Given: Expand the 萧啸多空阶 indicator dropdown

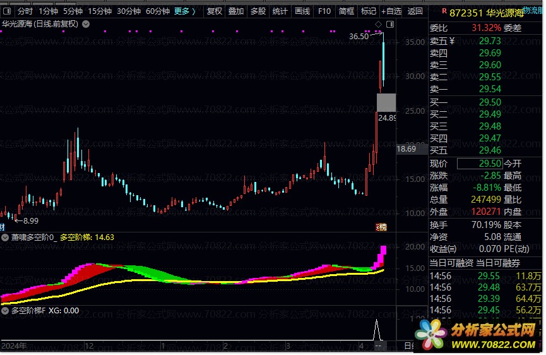Looking at the screenshot, I should coord(6,238).
